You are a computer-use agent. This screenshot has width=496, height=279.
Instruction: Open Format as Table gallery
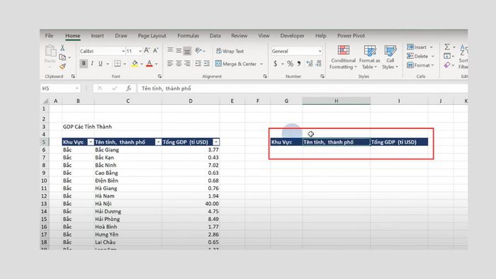(x=369, y=57)
